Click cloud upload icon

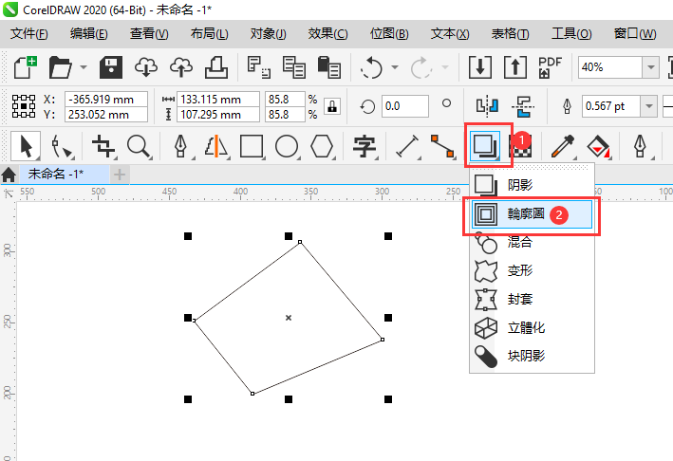(x=181, y=67)
